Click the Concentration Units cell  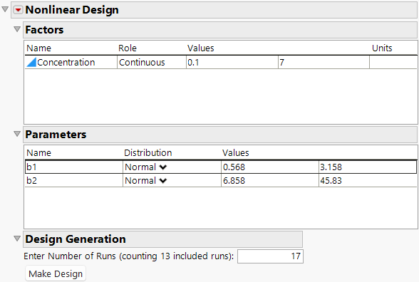tap(393, 62)
